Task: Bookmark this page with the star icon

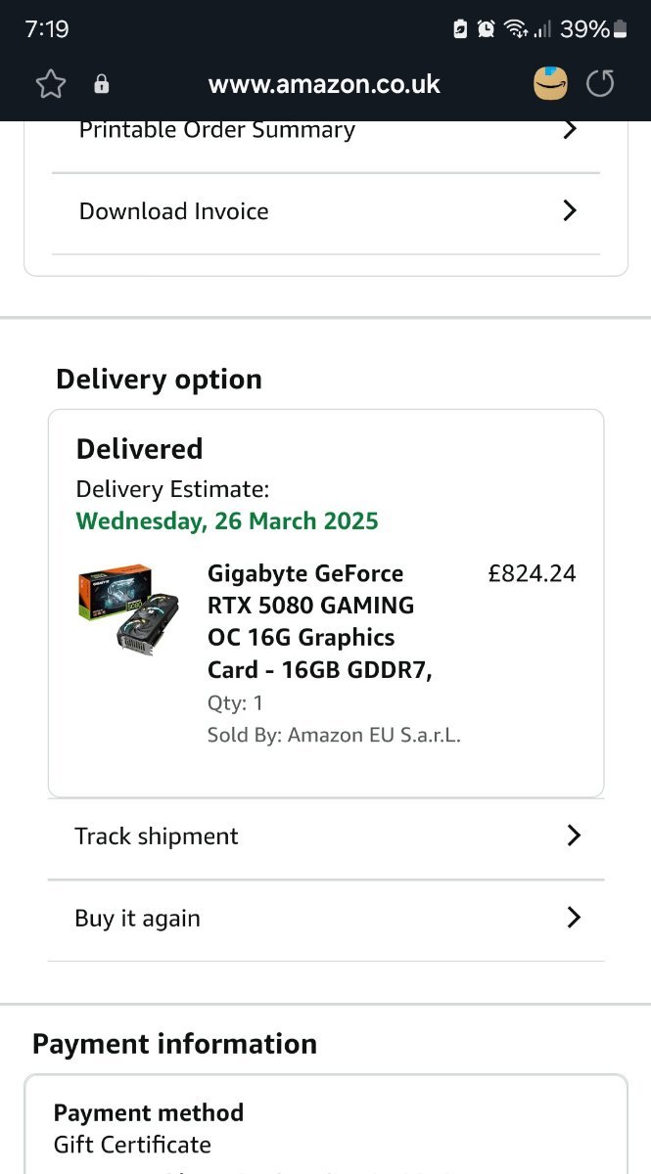Action: 50,84
